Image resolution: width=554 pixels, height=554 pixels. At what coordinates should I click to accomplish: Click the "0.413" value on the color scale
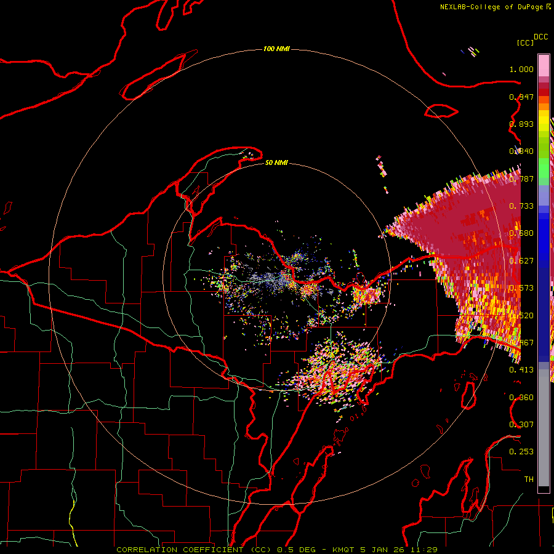tap(521, 369)
